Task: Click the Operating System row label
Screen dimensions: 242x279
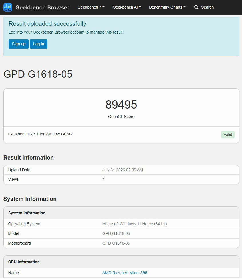Action: pos(24,224)
